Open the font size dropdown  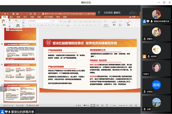[x=55, y=21]
